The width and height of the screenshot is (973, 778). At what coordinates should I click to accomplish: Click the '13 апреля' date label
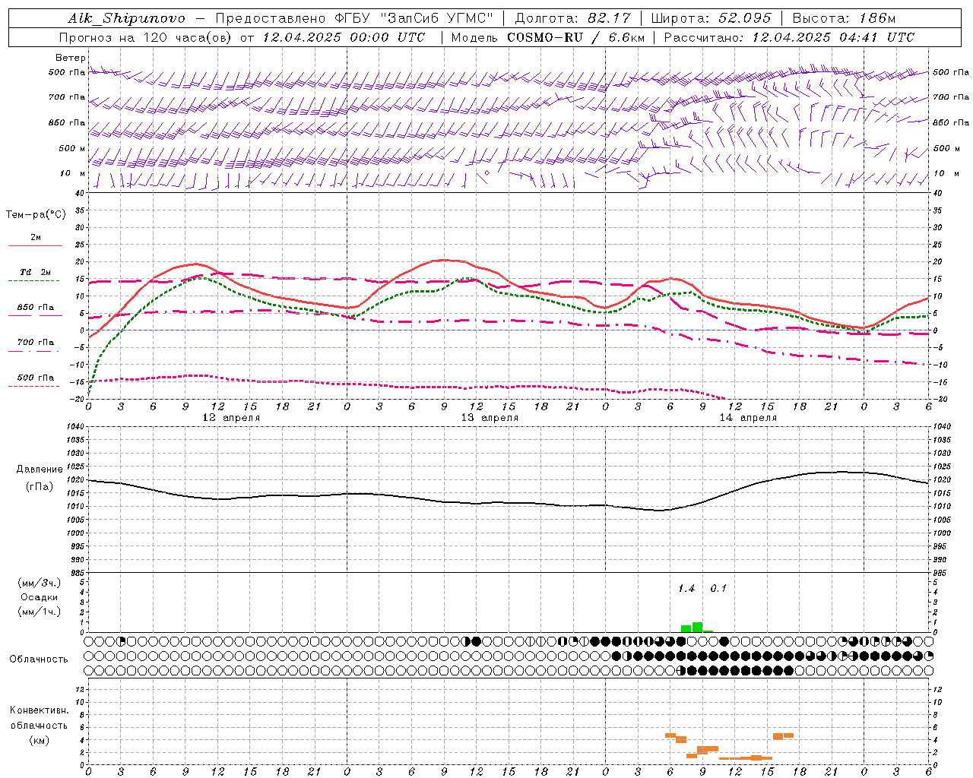point(490,418)
